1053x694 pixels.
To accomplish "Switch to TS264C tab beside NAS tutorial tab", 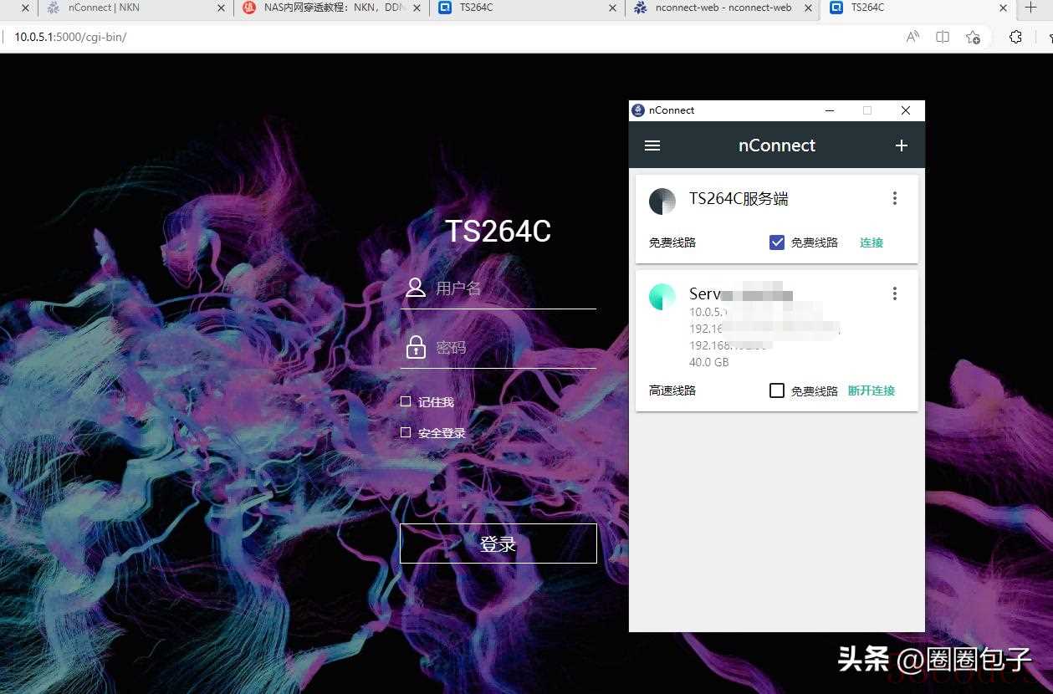I will click(x=527, y=8).
